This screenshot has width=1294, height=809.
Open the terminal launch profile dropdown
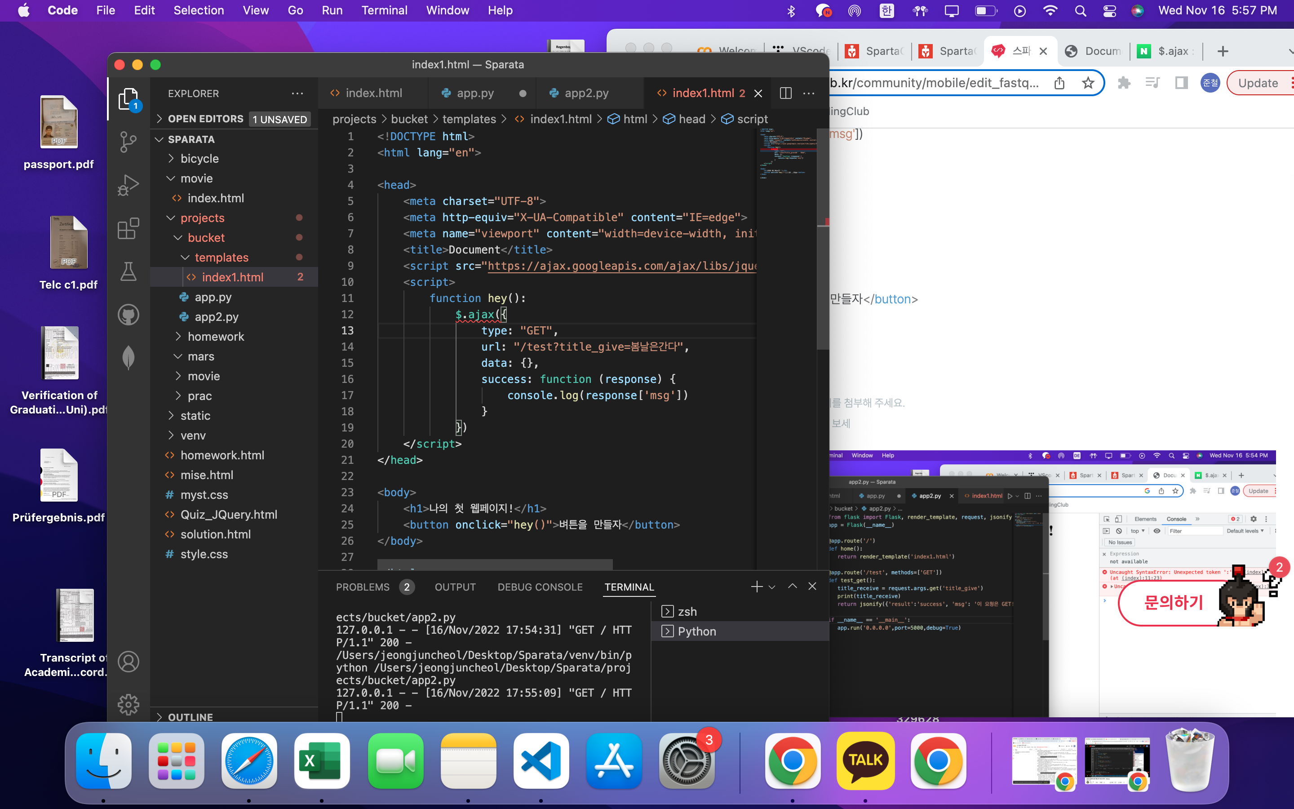(x=771, y=587)
